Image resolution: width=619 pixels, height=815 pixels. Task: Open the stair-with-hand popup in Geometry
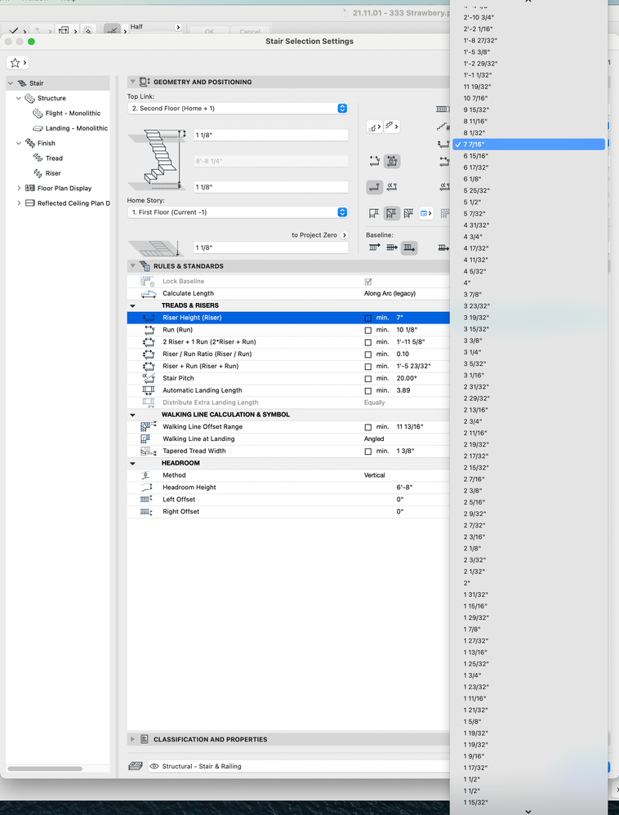click(374, 127)
